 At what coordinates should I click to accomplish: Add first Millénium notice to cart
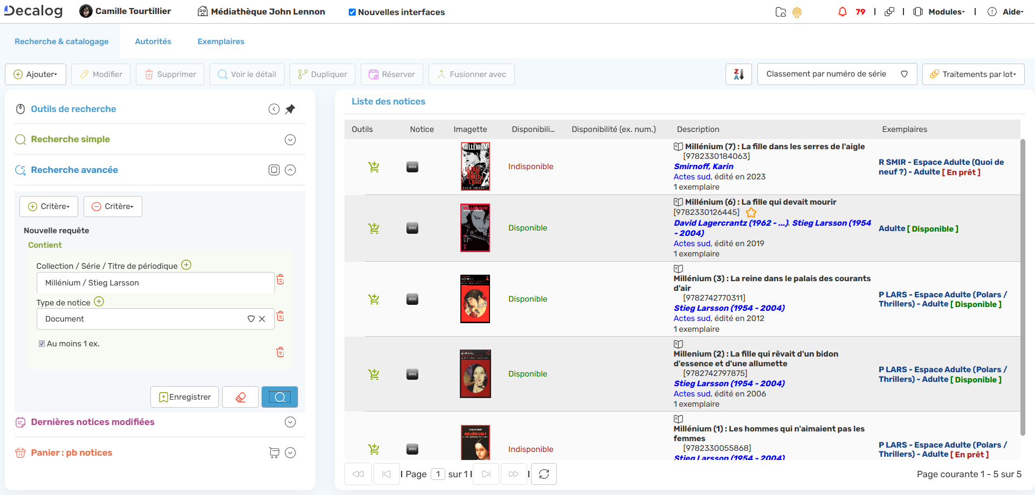(x=374, y=167)
